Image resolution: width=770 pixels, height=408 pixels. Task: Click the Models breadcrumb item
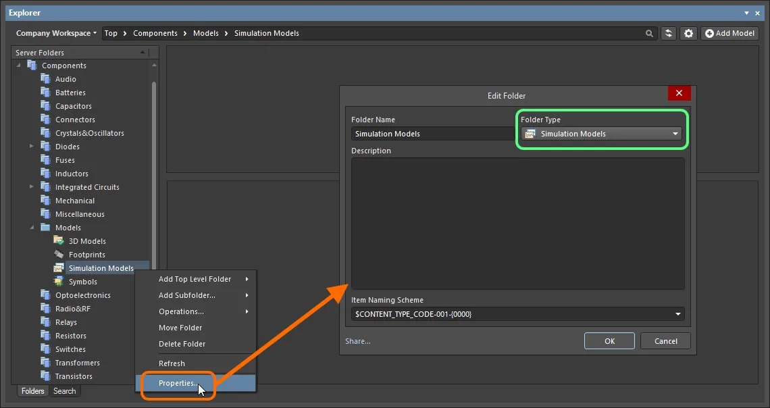tap(206, 33)
